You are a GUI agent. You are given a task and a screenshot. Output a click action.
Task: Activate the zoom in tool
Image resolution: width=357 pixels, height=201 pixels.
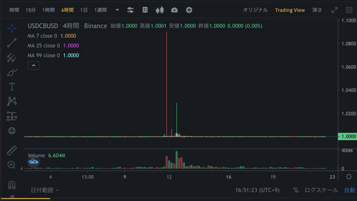coord(12,165)
